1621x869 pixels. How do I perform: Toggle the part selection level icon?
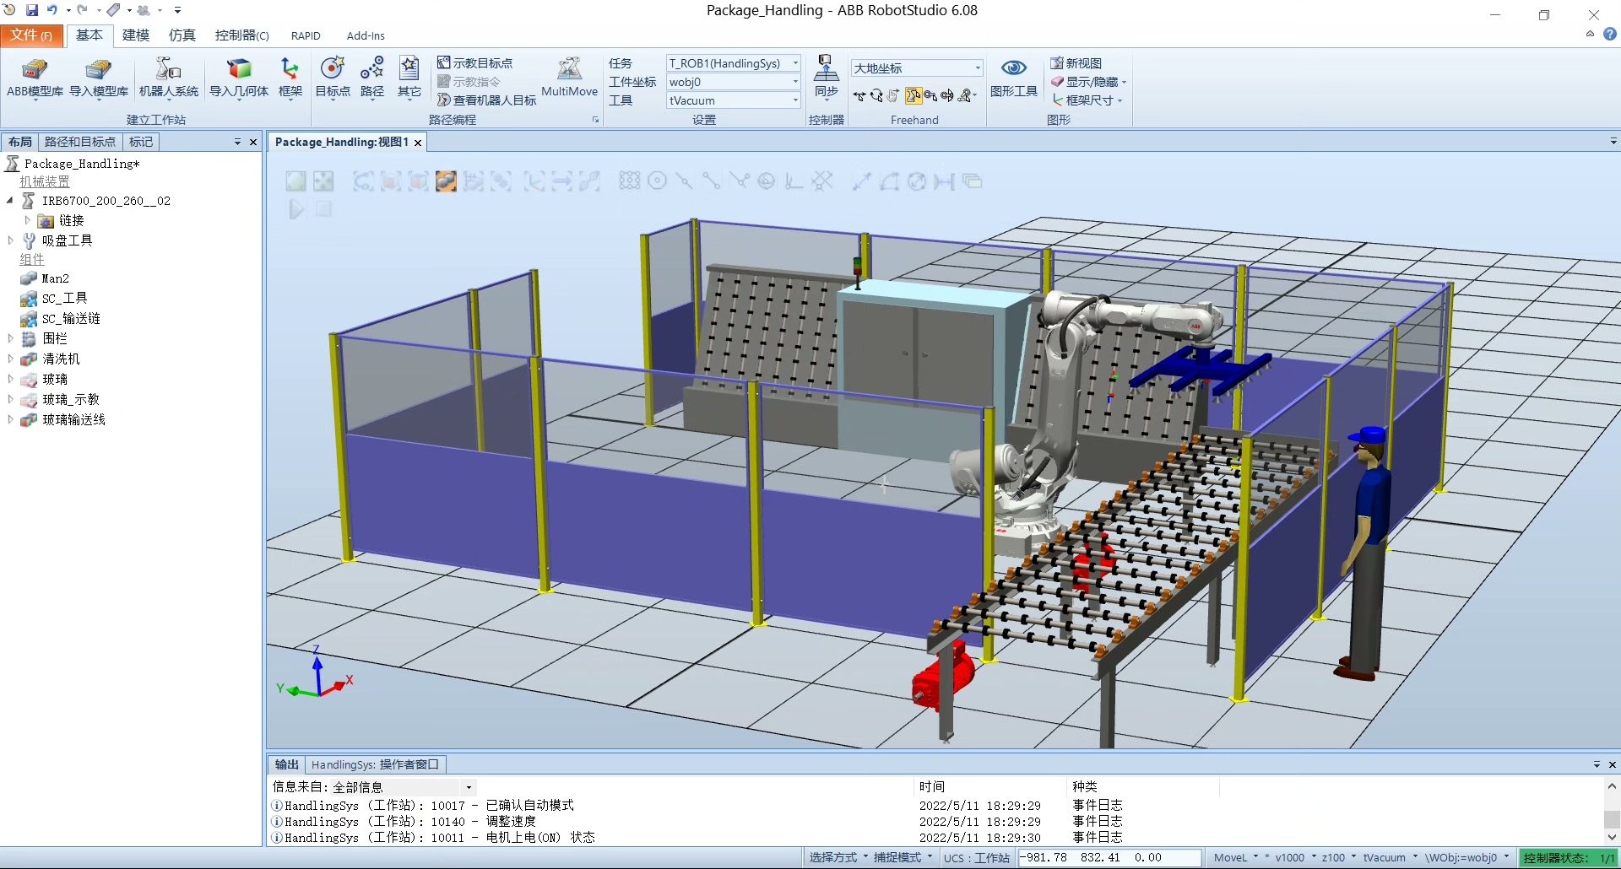tap(447, 181)
